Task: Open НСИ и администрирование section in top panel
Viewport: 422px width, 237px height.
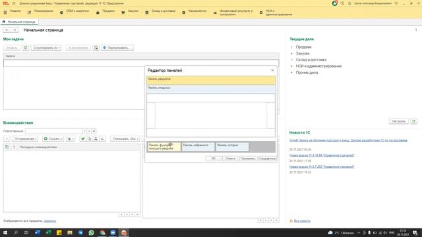Action: [x=276, y=13]
